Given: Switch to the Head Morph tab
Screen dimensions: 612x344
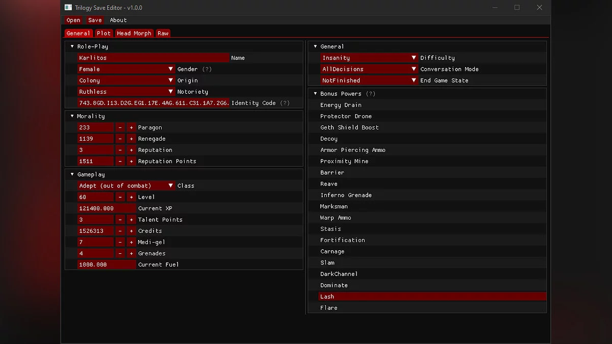Looking at the screenshot, I should [134, 33].
